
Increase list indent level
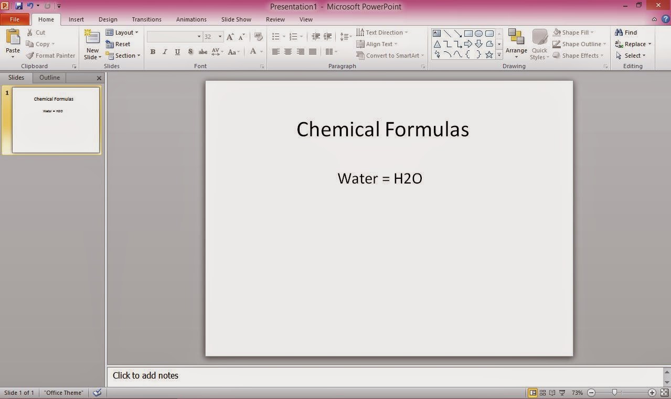[328, 37]
